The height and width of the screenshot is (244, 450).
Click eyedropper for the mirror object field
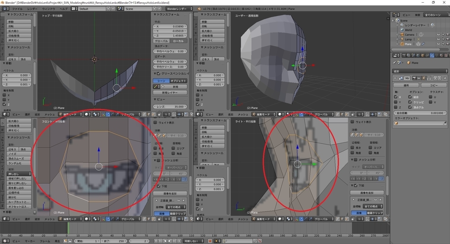pos(445,123)
